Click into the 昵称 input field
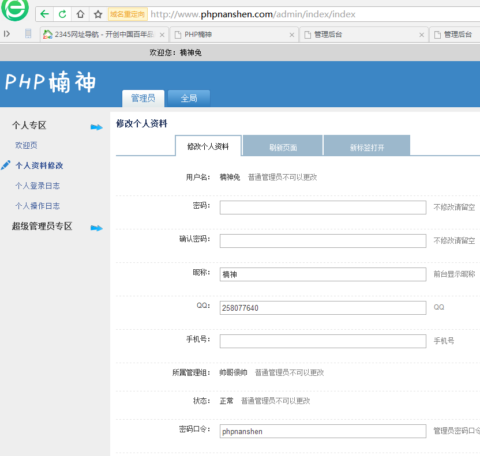480x456 pixels. pos(323,274)
